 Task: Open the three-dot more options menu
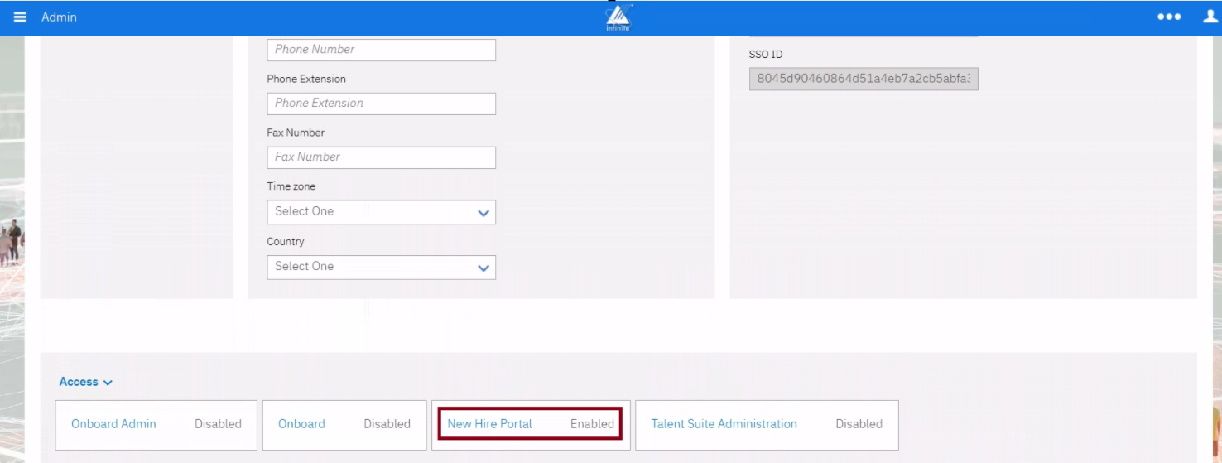pos(1168,17)
